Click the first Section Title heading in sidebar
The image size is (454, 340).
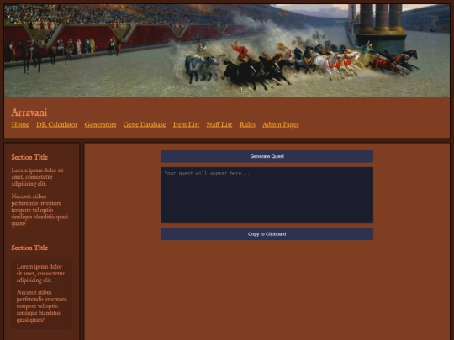(x=29, y=157)
